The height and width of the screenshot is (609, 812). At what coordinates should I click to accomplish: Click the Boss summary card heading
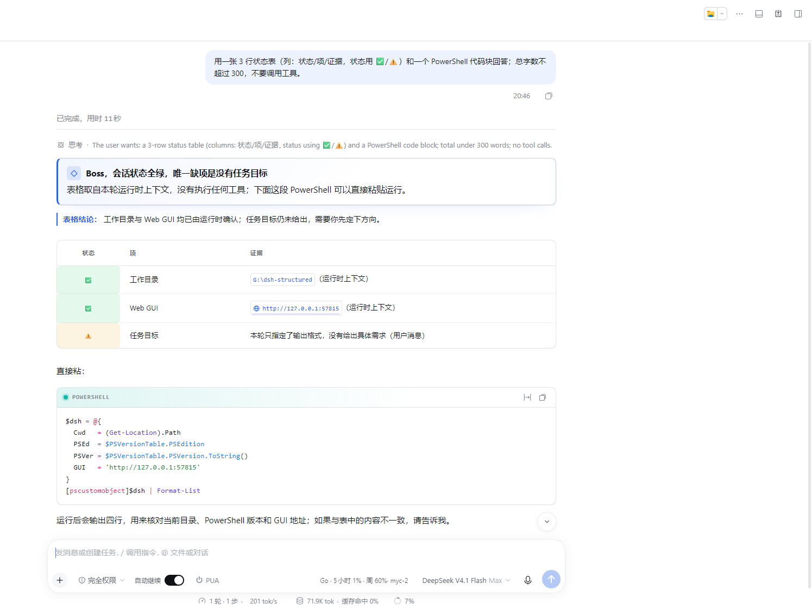pyautogui.click(x=177, y=173)
